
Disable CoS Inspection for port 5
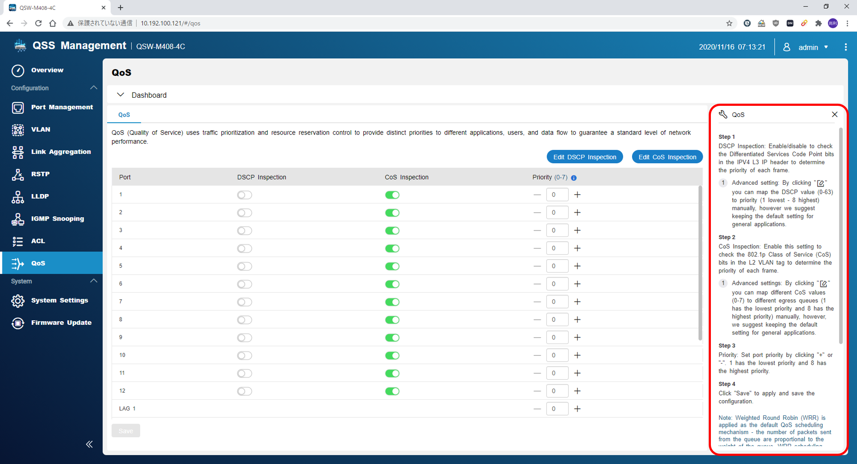(x=392, y=266)
